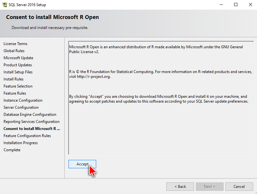Click inside the R Open license text box
257x194 pixels.
point(161,98)
